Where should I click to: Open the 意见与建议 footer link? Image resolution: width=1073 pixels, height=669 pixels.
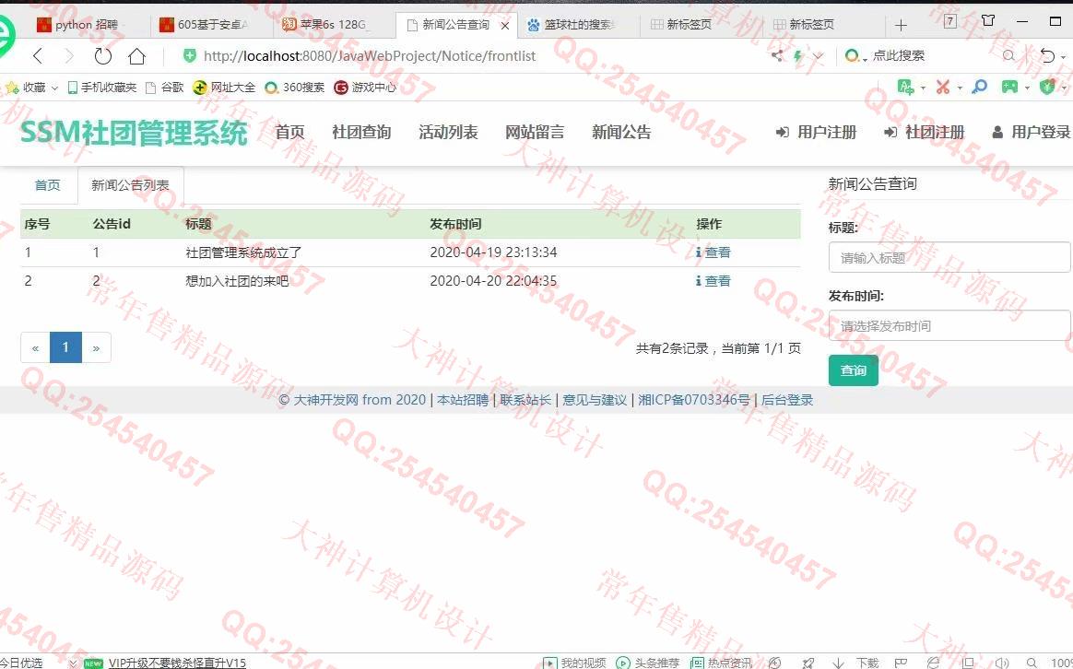pyautogui.click(x=595, y=400)
